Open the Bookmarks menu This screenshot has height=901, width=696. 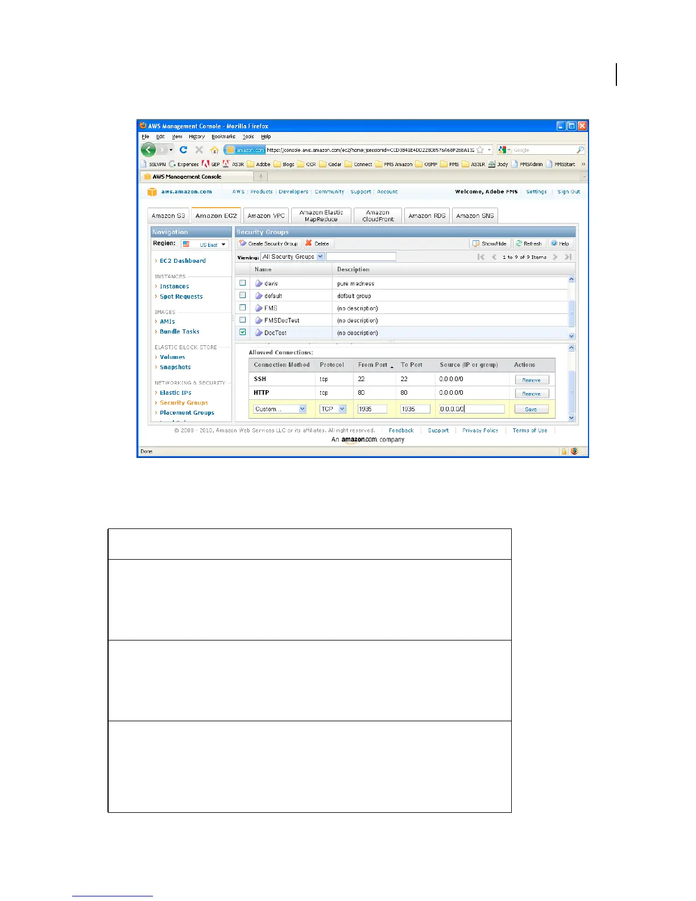click(x=223, y=137)
